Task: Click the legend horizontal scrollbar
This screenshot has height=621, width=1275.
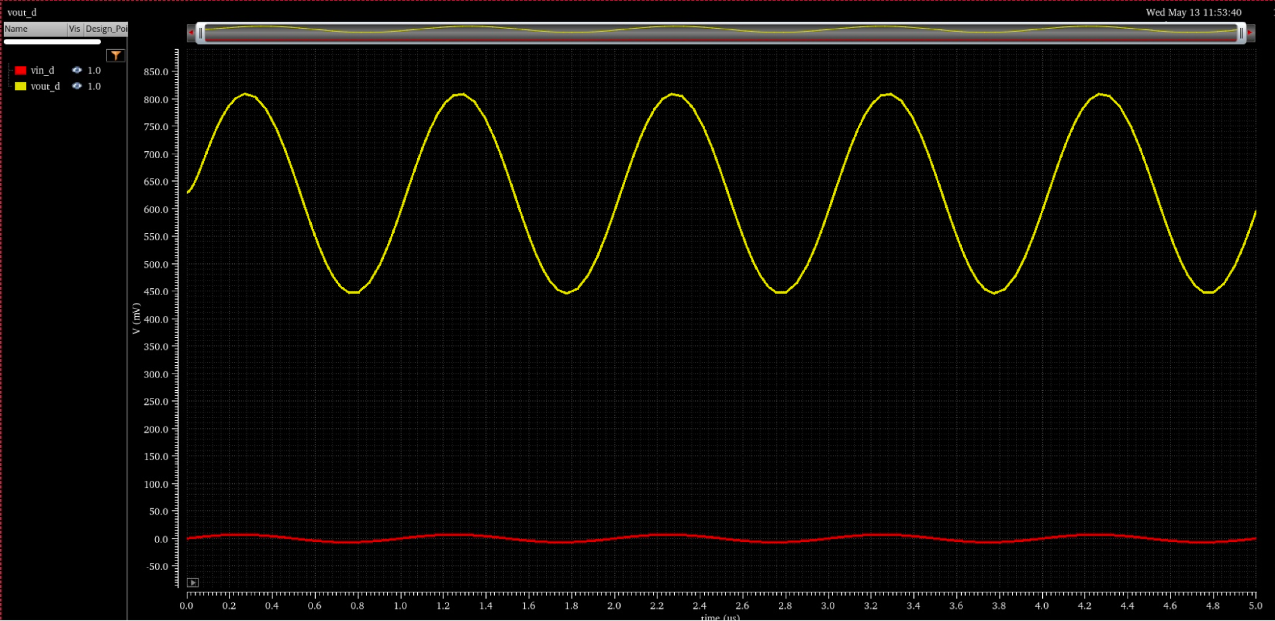Action: click(x=52, y=41)
